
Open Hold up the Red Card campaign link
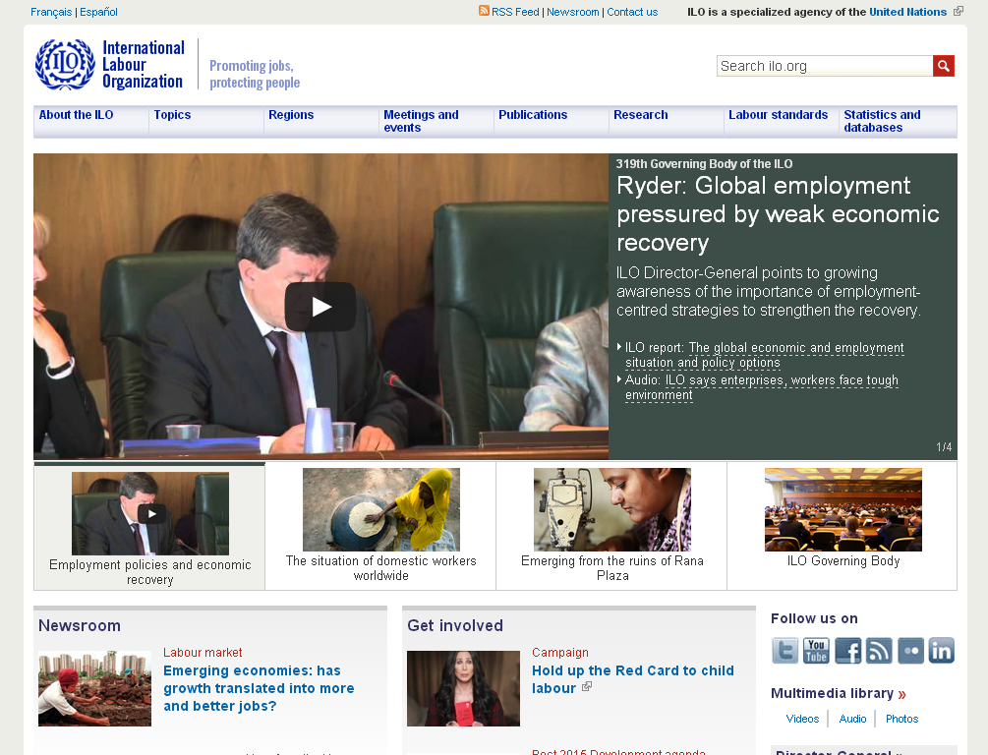[633, 679]
